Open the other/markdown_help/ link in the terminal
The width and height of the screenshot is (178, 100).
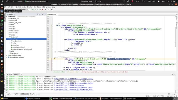click(74, 89)
